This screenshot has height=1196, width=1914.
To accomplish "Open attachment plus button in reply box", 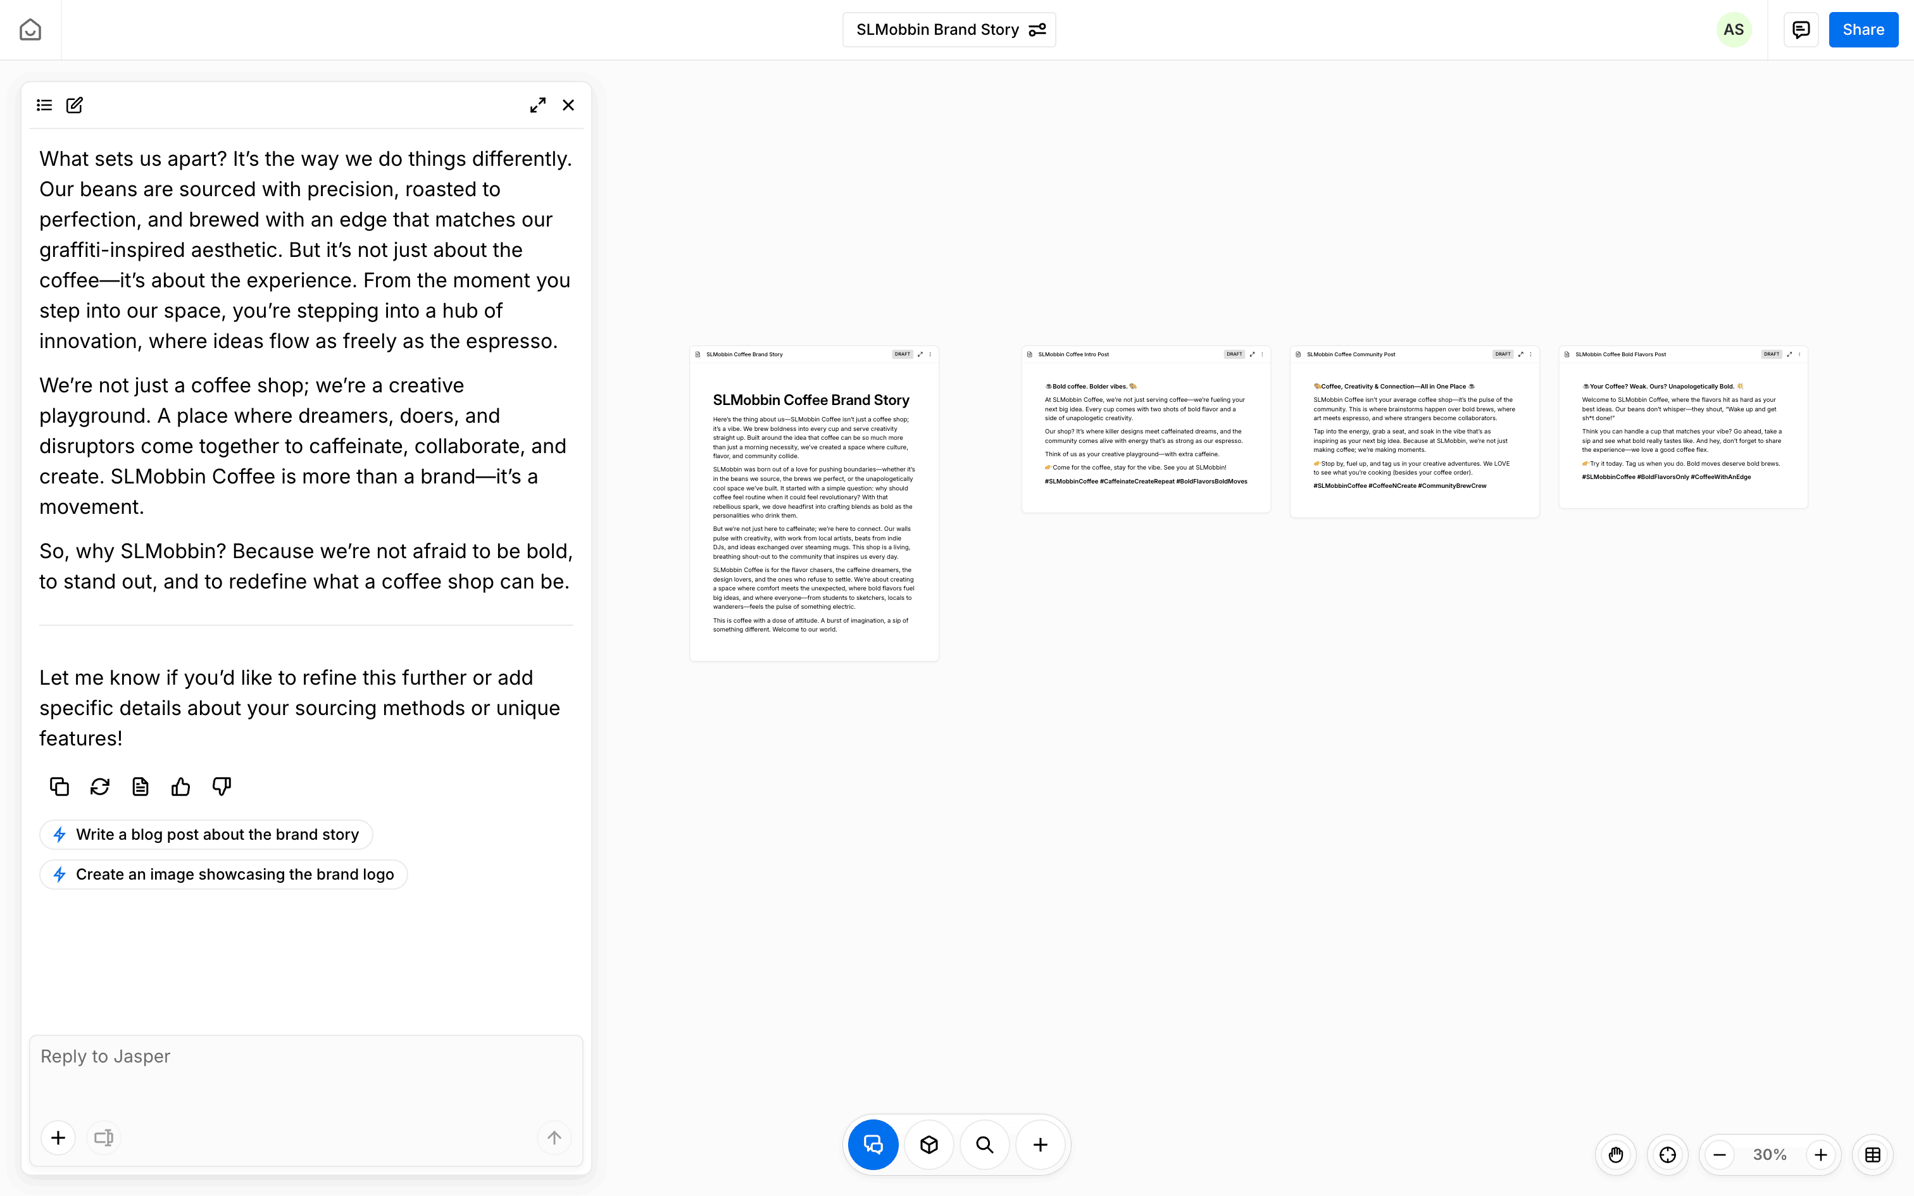I will (58, 1138).
